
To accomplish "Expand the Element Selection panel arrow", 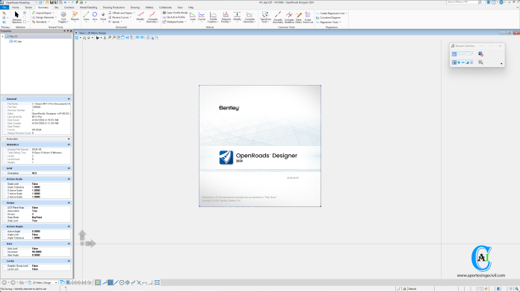I will click(501, 64).
